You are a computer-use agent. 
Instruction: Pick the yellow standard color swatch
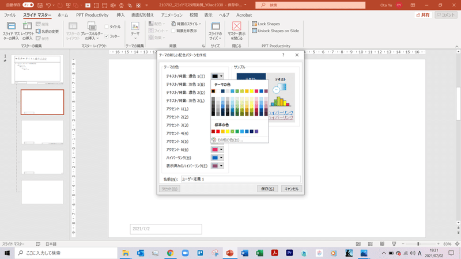click(x=228, y=131)
